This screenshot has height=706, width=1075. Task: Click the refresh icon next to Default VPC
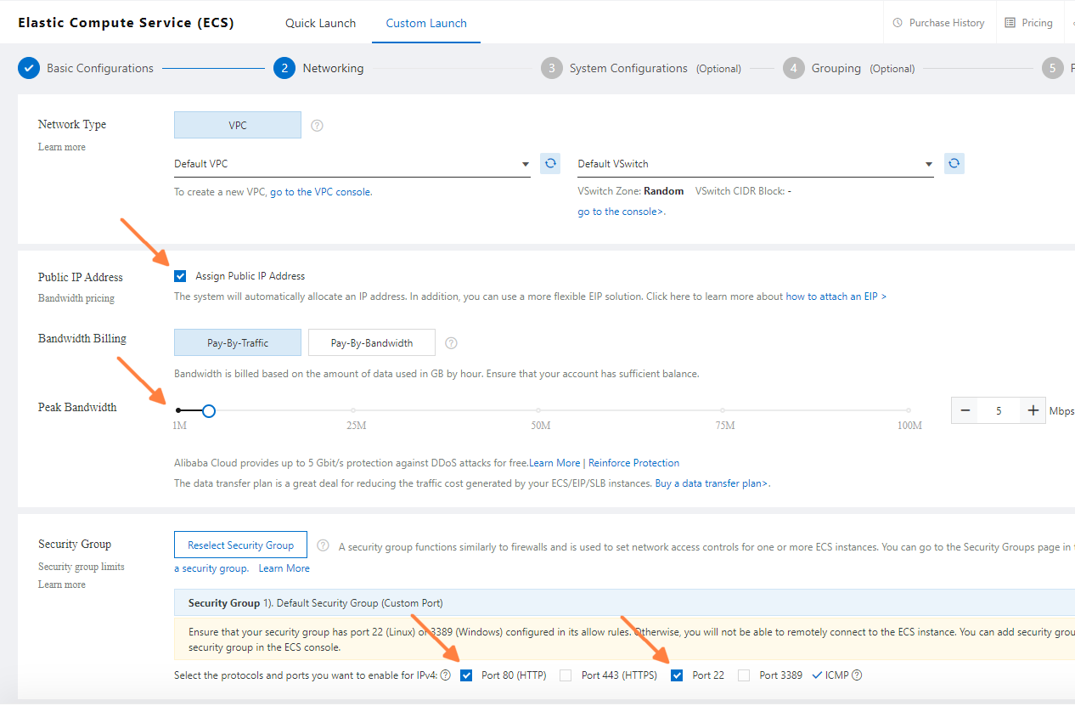point(549,163)
